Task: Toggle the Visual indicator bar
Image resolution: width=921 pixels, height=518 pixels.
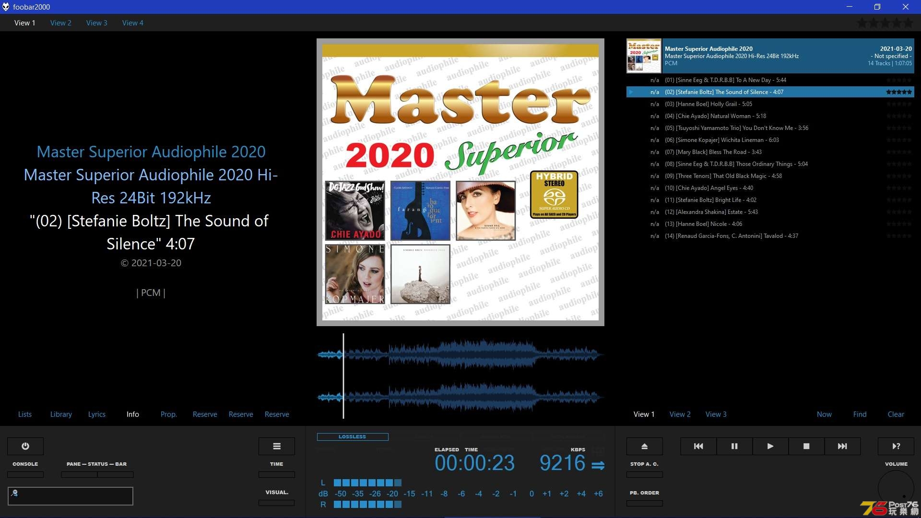Action: [x=277, y=503]
